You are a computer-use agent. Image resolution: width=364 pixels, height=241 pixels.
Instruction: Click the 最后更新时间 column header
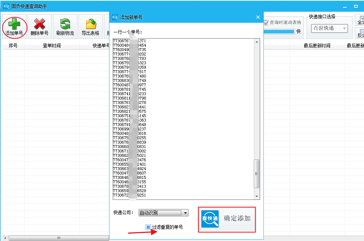tap(317, 46)
